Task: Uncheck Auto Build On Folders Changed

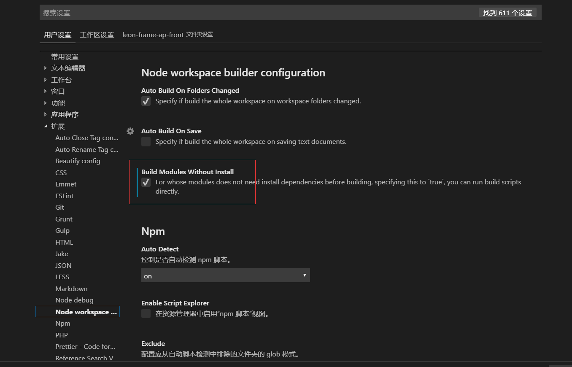Action: (x=146, y=101)
